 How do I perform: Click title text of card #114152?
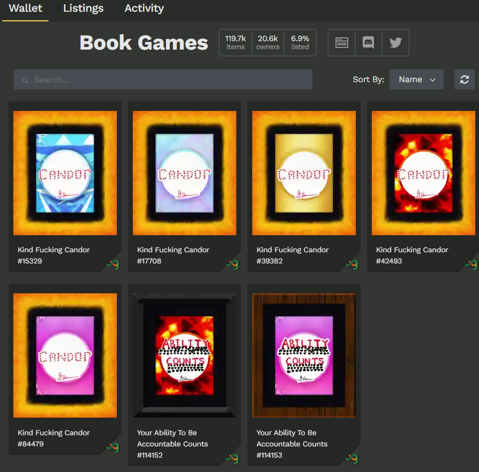172,444
